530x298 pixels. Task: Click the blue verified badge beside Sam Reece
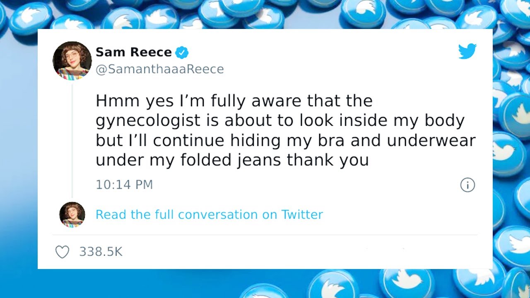[x=182, y=53]
